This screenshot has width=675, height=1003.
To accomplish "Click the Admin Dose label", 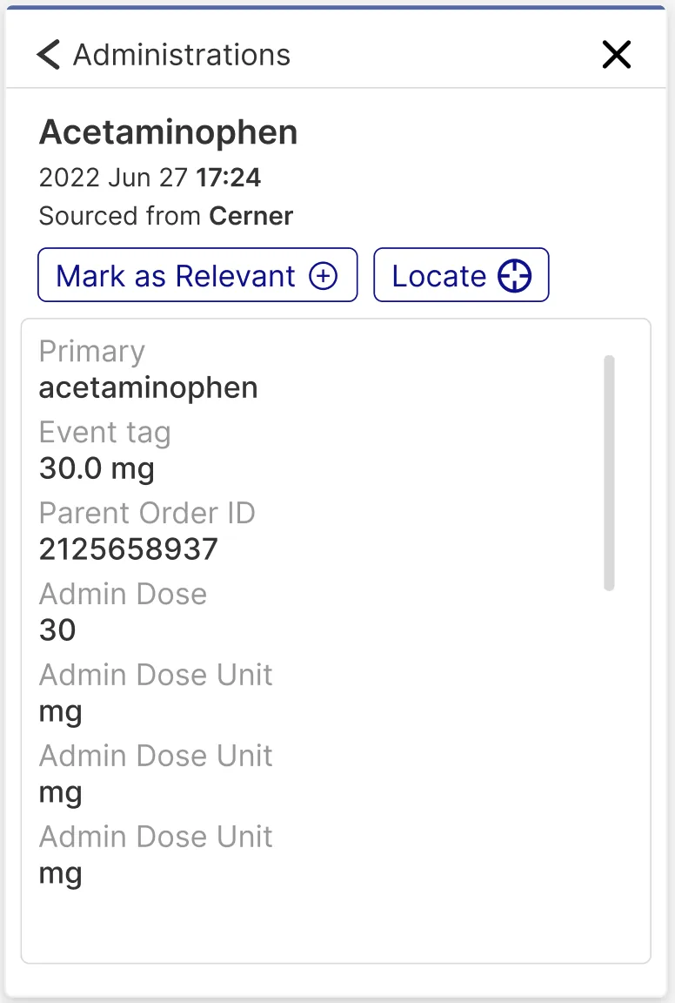I will click(x=123, y=594).
